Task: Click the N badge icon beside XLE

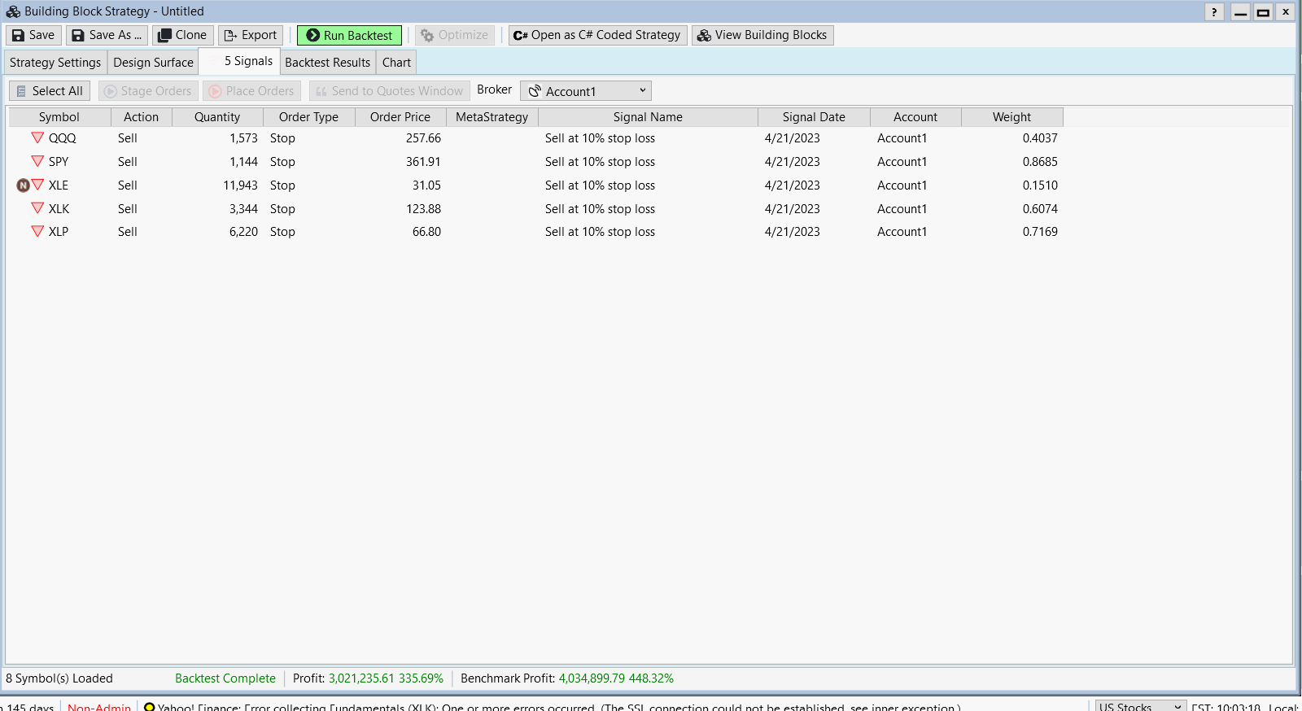Action: point(23,185)
